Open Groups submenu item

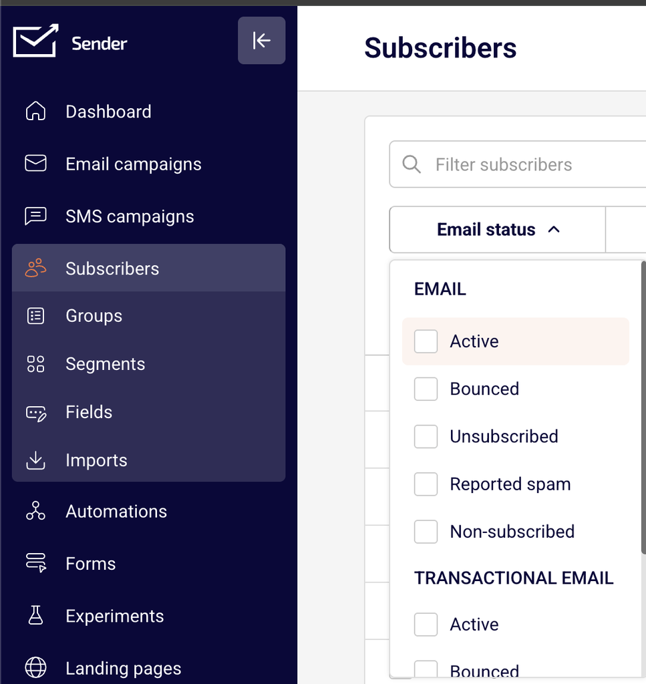pyautogui.click(x=148, y=316)
